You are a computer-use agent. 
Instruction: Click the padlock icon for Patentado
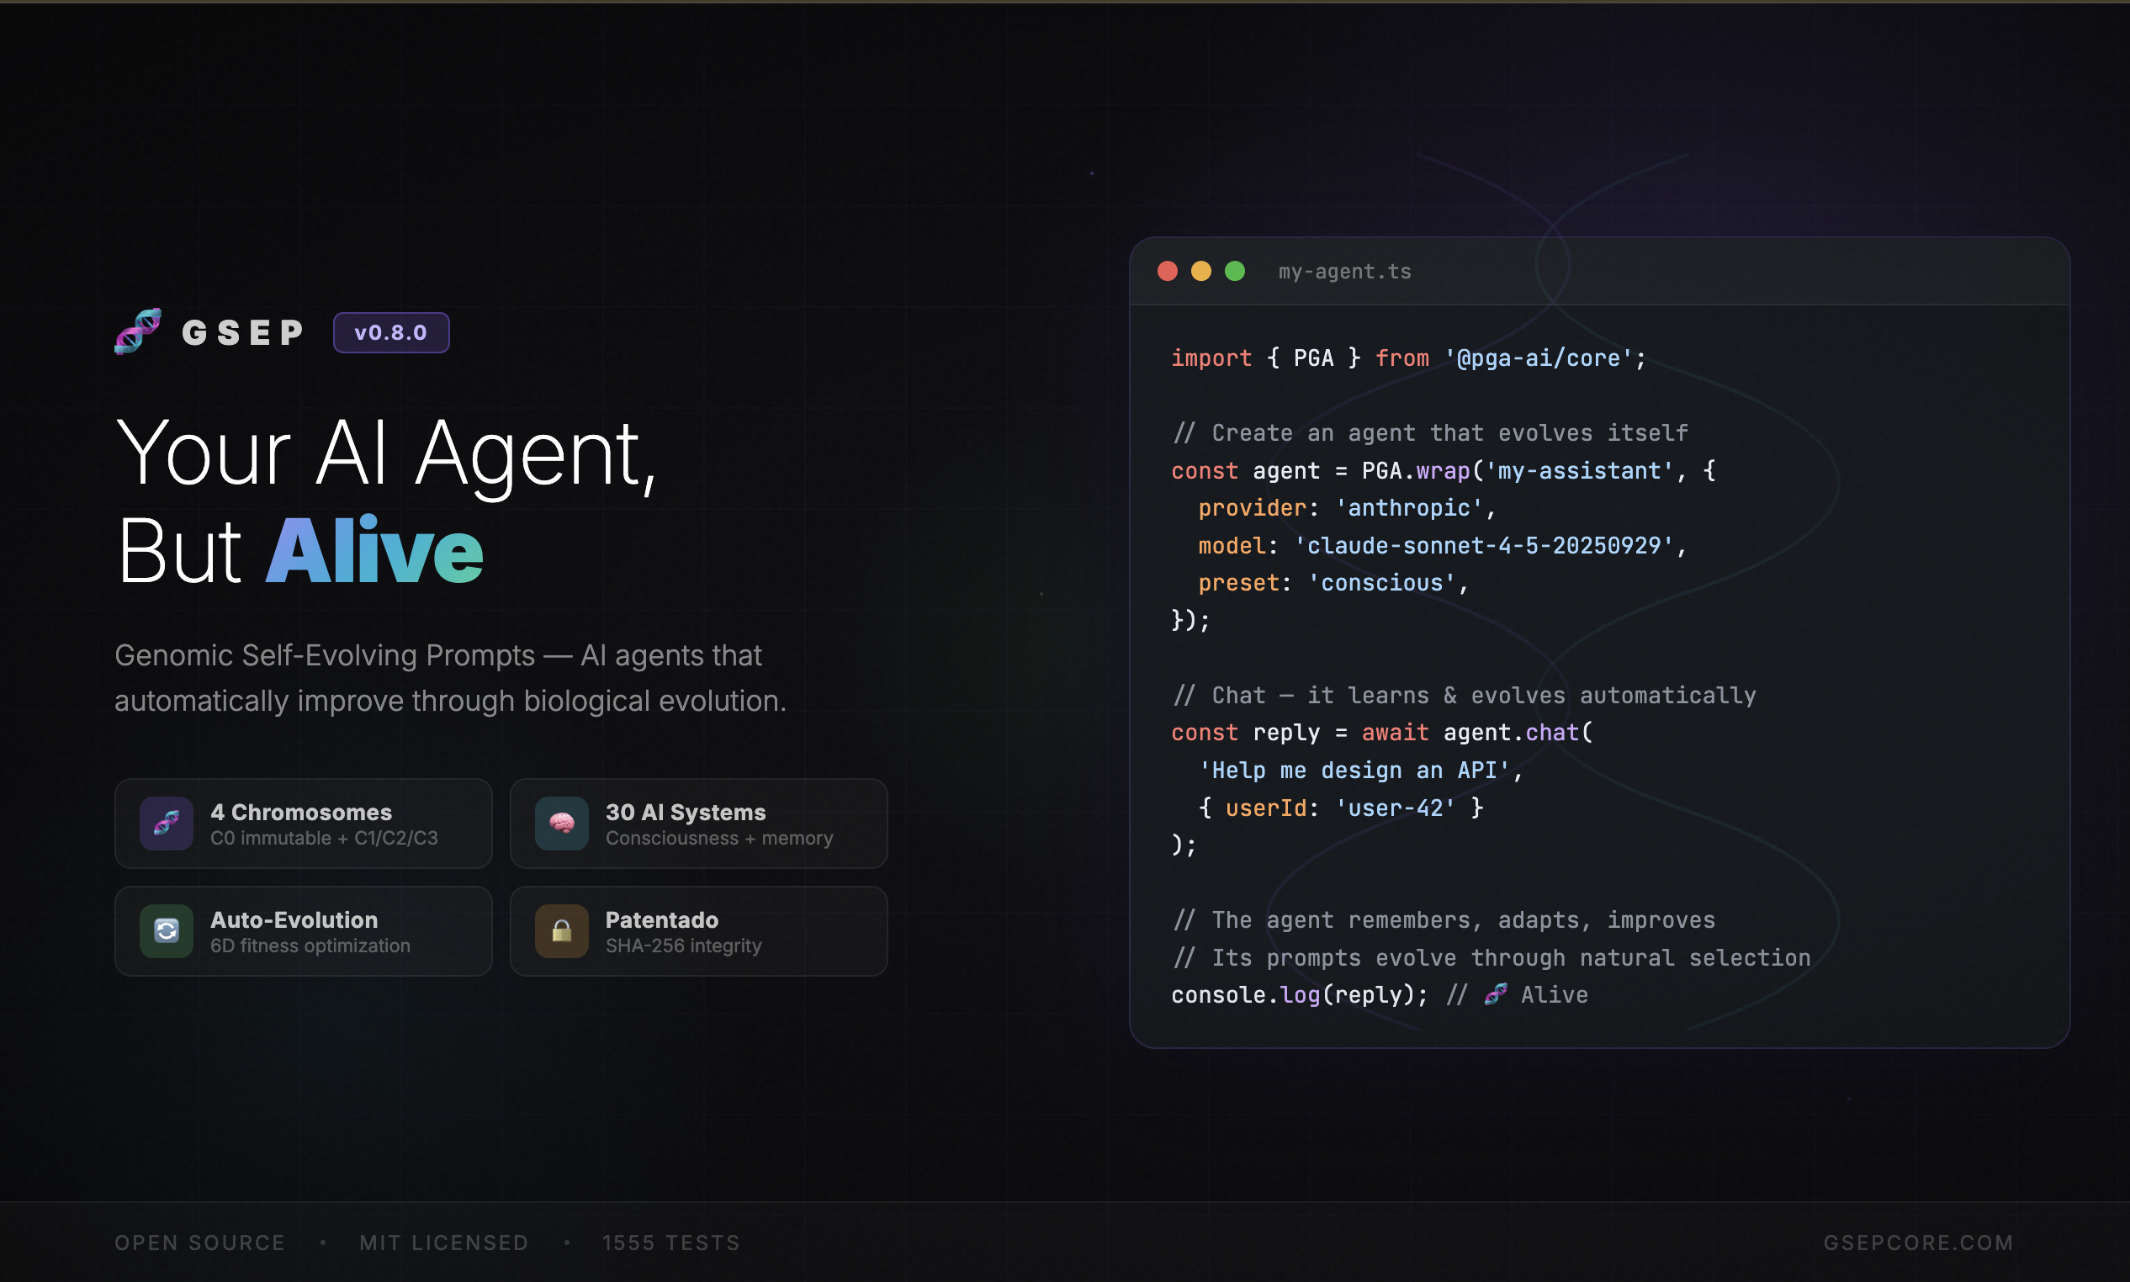click(561, 930)
